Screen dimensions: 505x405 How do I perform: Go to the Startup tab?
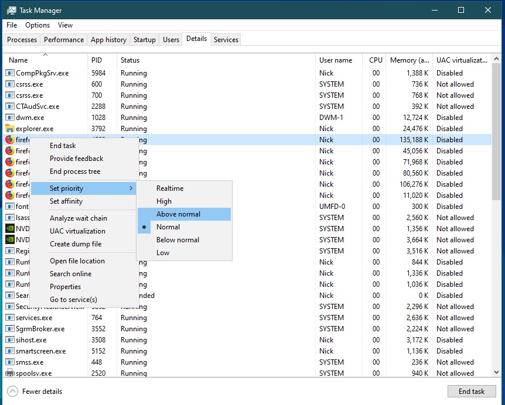click(145, 40)
